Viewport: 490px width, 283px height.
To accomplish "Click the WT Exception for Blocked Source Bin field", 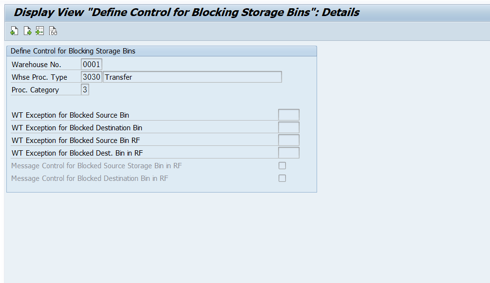I will (288, 115).
